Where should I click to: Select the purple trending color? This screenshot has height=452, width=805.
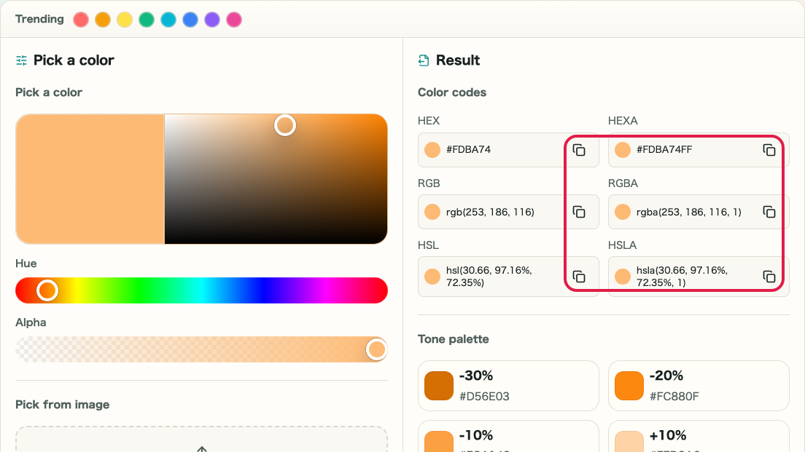pyautogui.click(x=212, y=20)
